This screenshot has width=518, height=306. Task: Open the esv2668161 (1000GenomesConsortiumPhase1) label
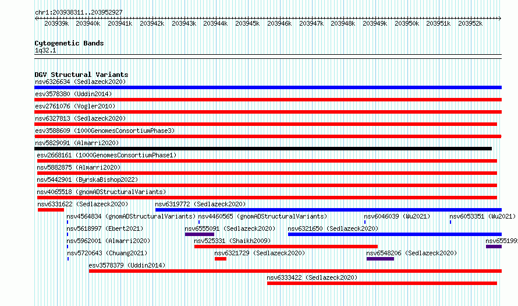(x=107, y=155)
